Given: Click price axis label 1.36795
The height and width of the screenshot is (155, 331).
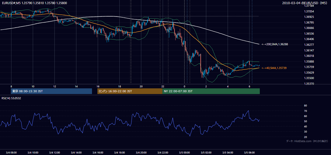Looking at the screenshot, I should click(309, 22).
